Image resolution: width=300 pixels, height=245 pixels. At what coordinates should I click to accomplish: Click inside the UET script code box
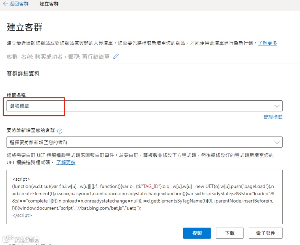(x=144, y=197)
